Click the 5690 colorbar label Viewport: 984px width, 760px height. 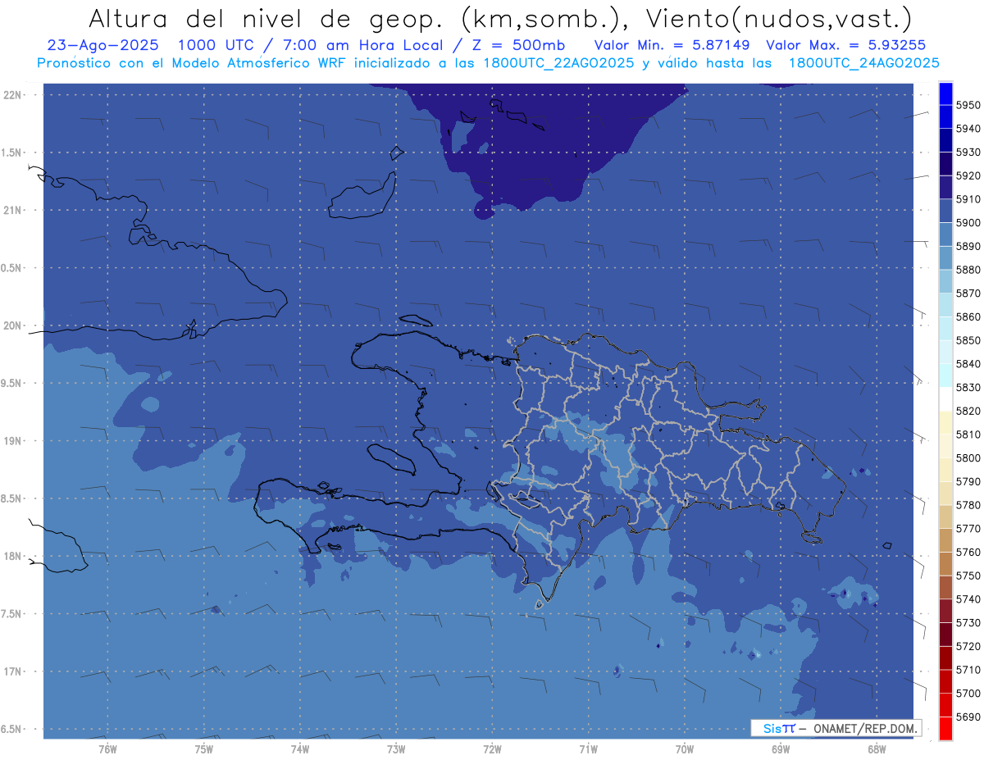click(968, 717)
